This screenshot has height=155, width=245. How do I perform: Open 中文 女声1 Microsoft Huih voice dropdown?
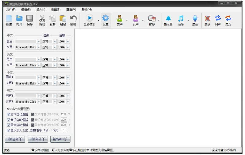(28, 83)
